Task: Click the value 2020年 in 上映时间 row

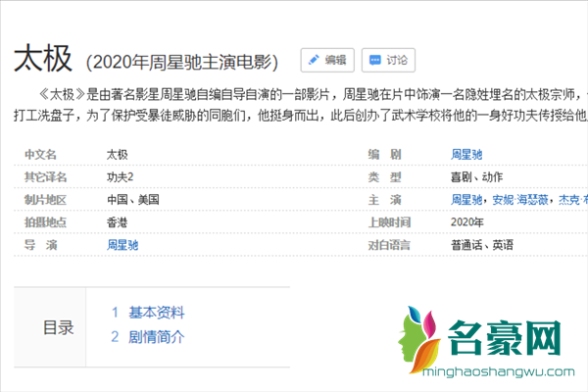Action: coord(466,222)
